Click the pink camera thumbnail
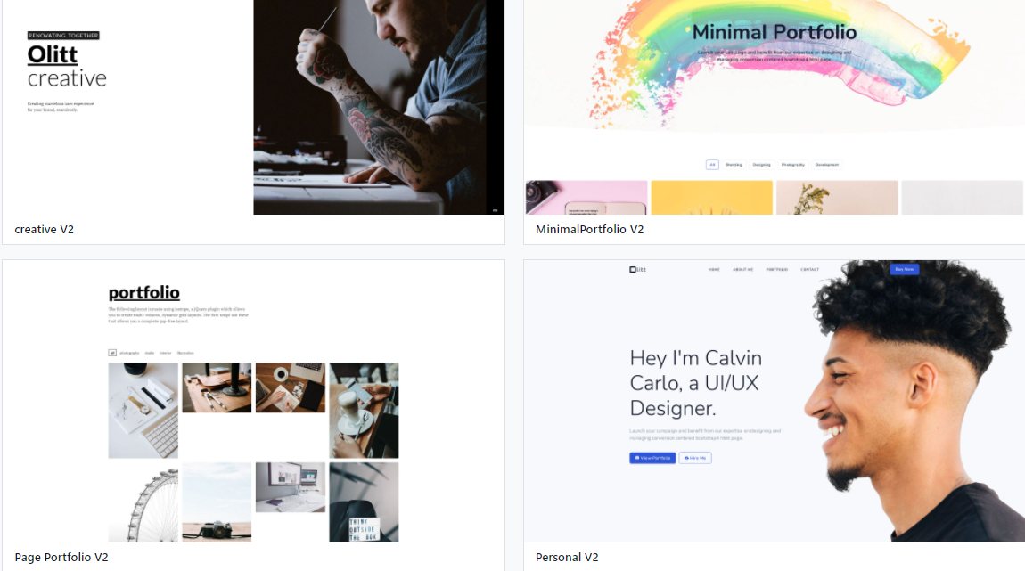Viewport: 1025px width, 571px height. pyautogui.click(x=586, y=197)
